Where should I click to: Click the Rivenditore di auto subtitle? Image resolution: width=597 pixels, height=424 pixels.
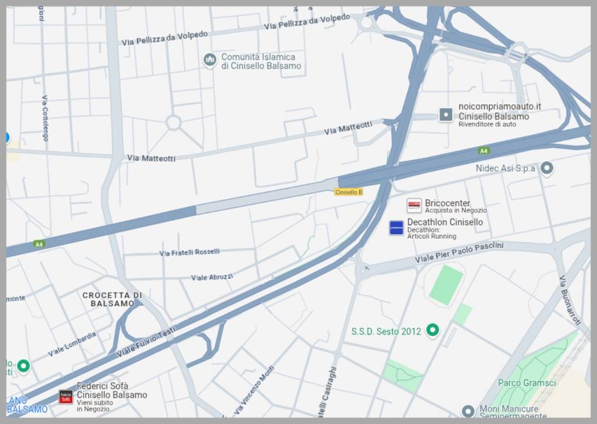tap(487, 125)
